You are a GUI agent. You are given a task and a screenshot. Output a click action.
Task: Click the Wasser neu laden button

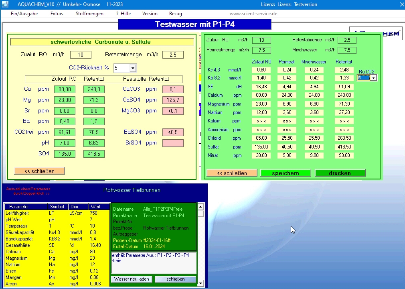click(x=132, y=279)
